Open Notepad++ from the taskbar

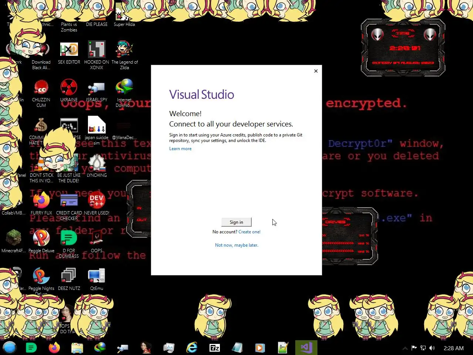tap(283, 348)
